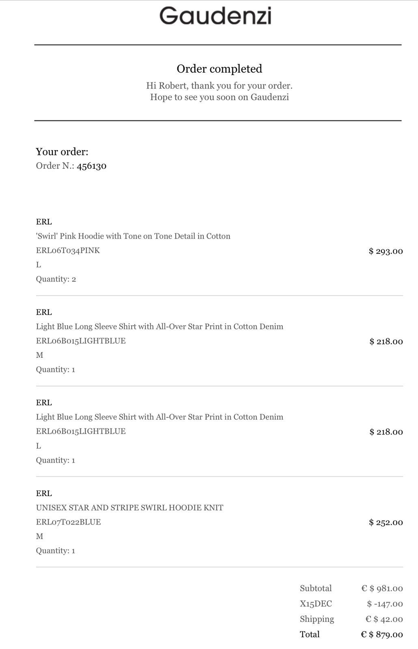
Task: Open the second Light Blue Shirt title, size L
Action: [159, 417]
